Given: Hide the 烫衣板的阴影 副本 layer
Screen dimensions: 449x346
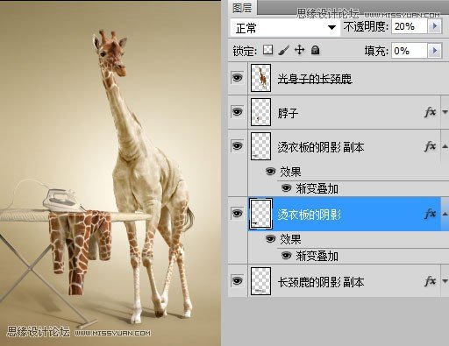Looking at the screenshot, I should coord(237,145).
